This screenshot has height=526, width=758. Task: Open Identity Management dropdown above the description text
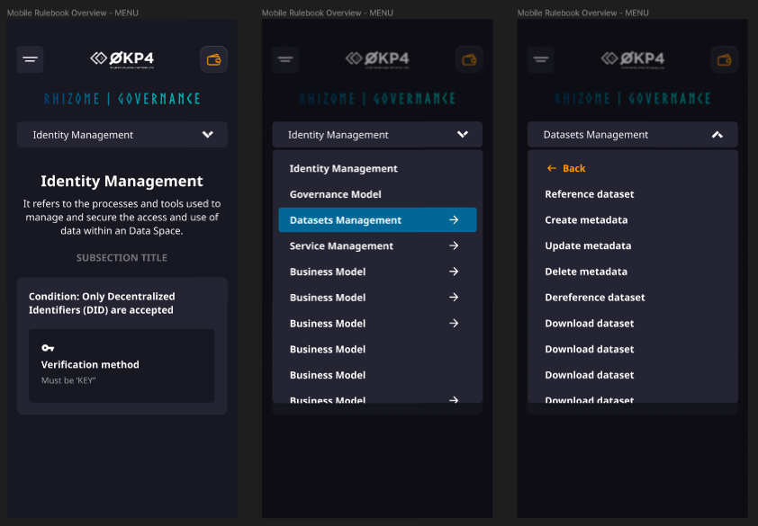point(122,135)
